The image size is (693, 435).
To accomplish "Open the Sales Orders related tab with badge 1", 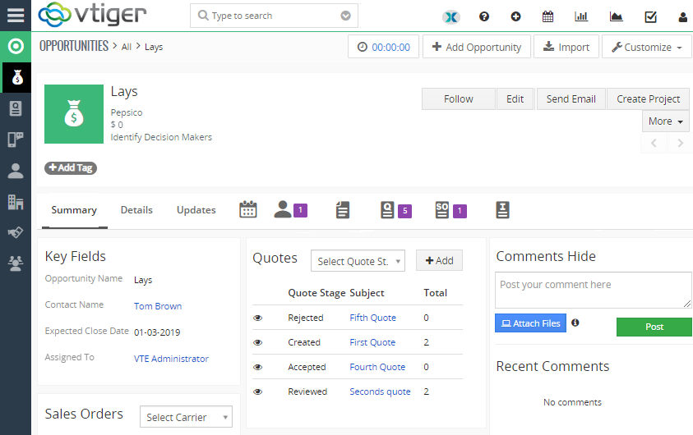I will coord(450,210).
